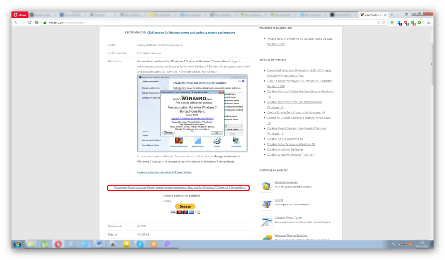The height and width of the screenshot is (260, 445).
Task: Click the Winaero Tweaker app icon
Action: (x=266, y=186)
